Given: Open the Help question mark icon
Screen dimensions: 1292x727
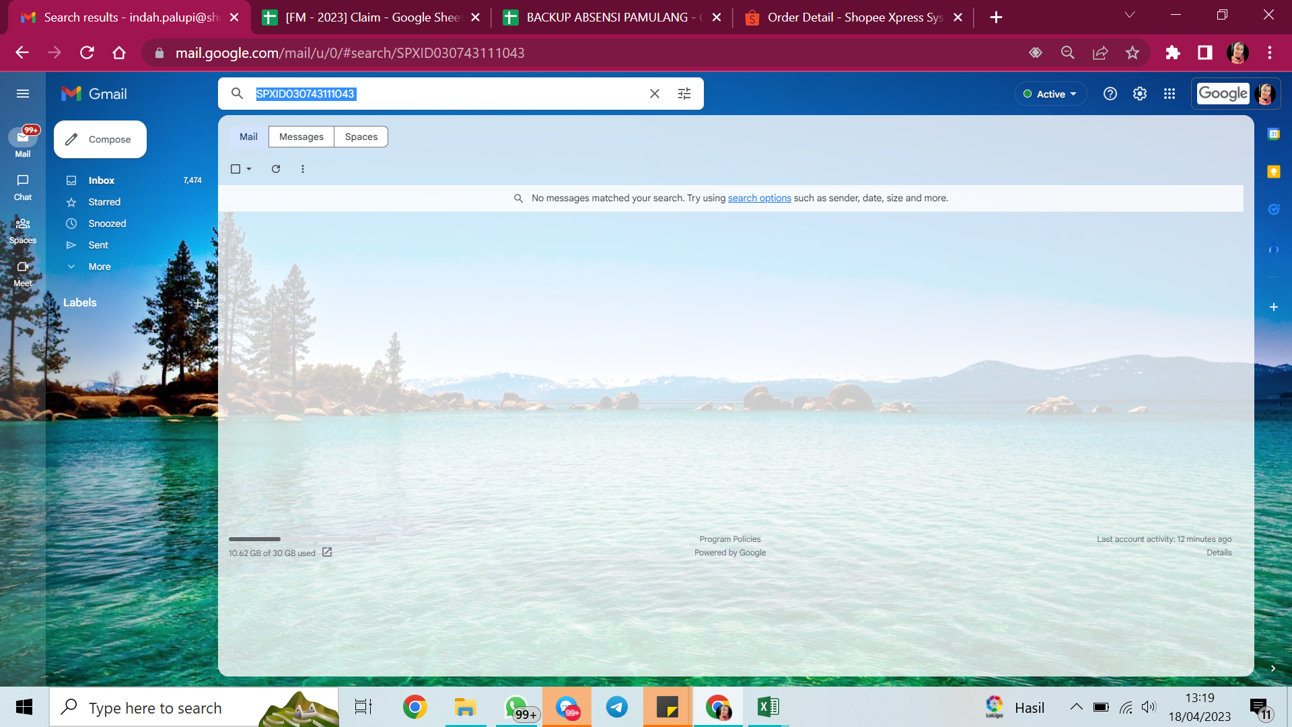Looking at the screenshot, I should coord(1110,94).
